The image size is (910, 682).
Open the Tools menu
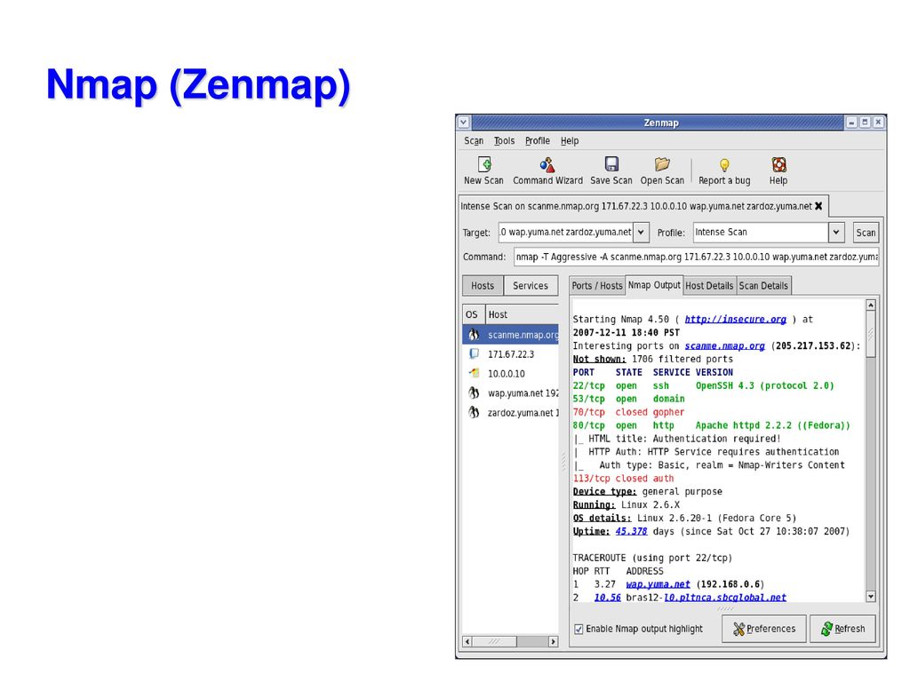tap(505, 141)
